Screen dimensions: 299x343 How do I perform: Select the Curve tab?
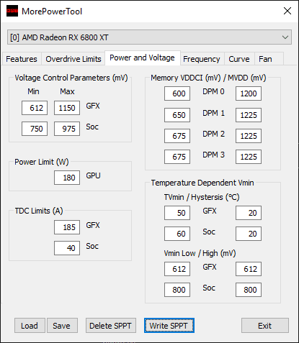point(239,59)
